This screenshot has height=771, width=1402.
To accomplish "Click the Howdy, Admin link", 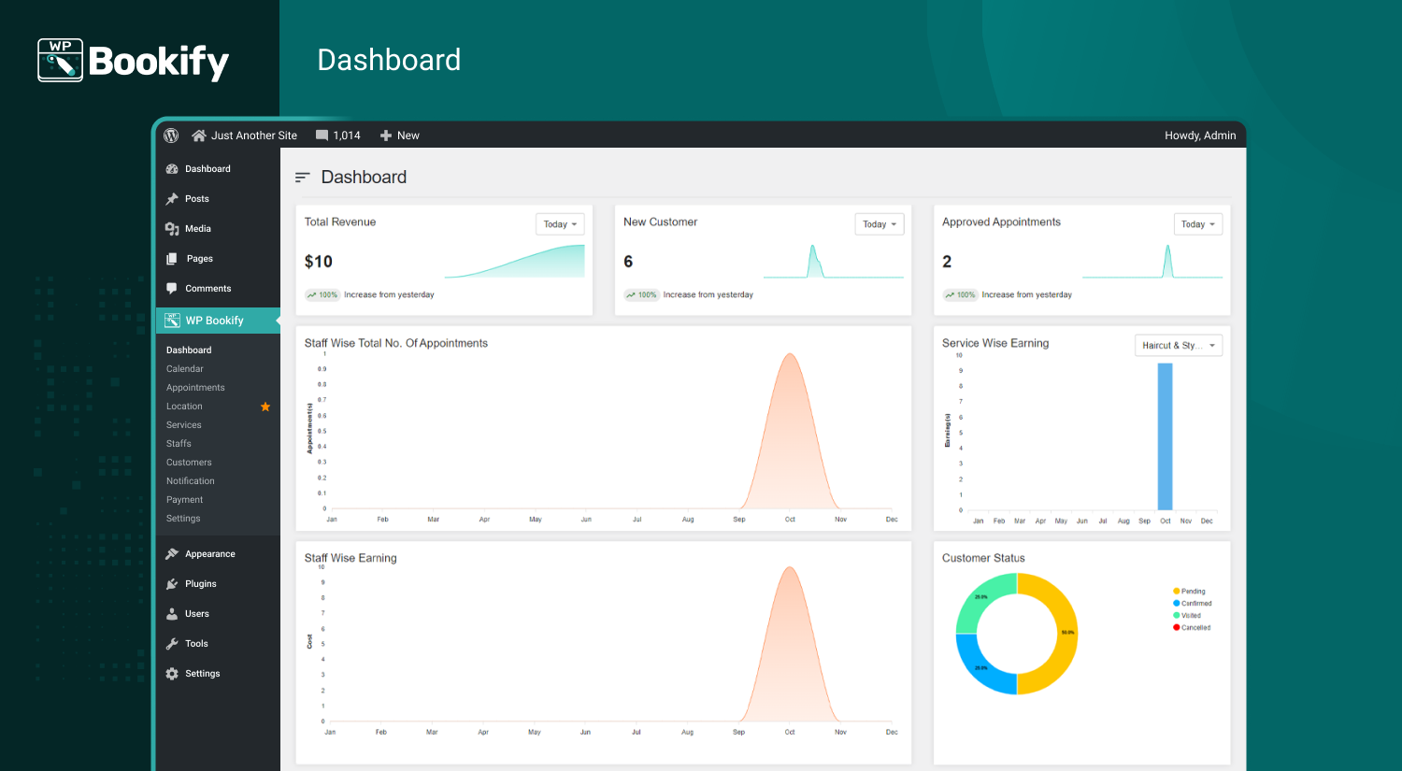I will point(1200,135).
